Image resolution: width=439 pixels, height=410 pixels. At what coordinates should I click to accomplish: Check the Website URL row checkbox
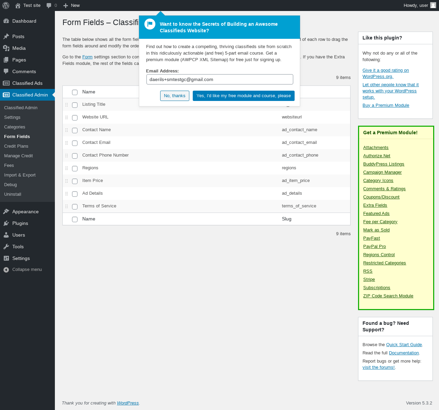(x=75, y=118)
